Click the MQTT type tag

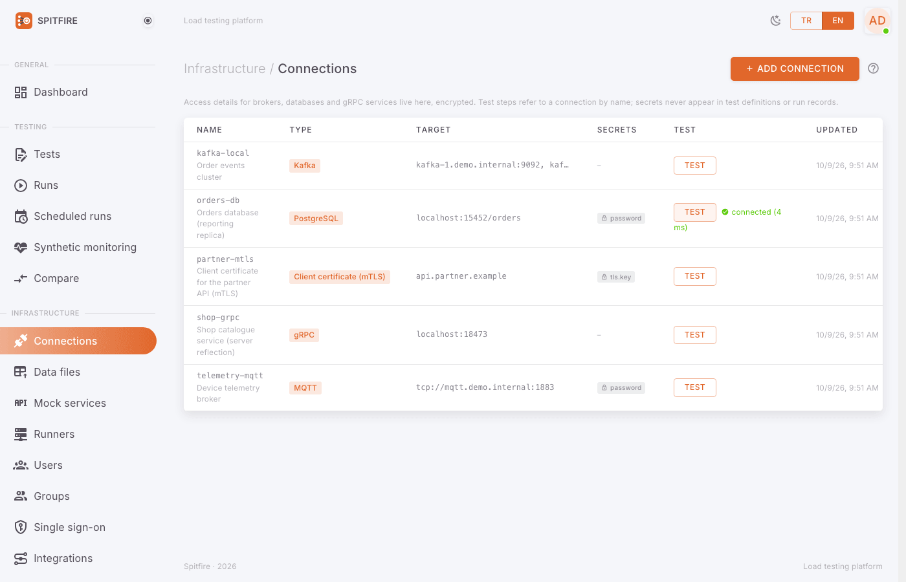coord(305,388)
